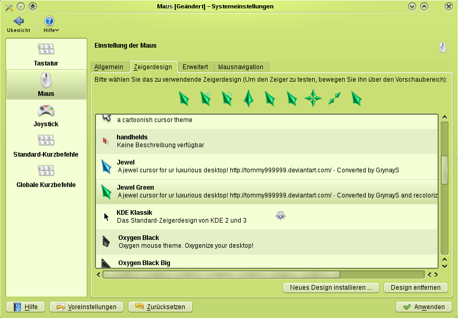Select the Maus sidebar entry
Image resolution: width=458 pixels, height=318 pixels.
pos(46,84)
